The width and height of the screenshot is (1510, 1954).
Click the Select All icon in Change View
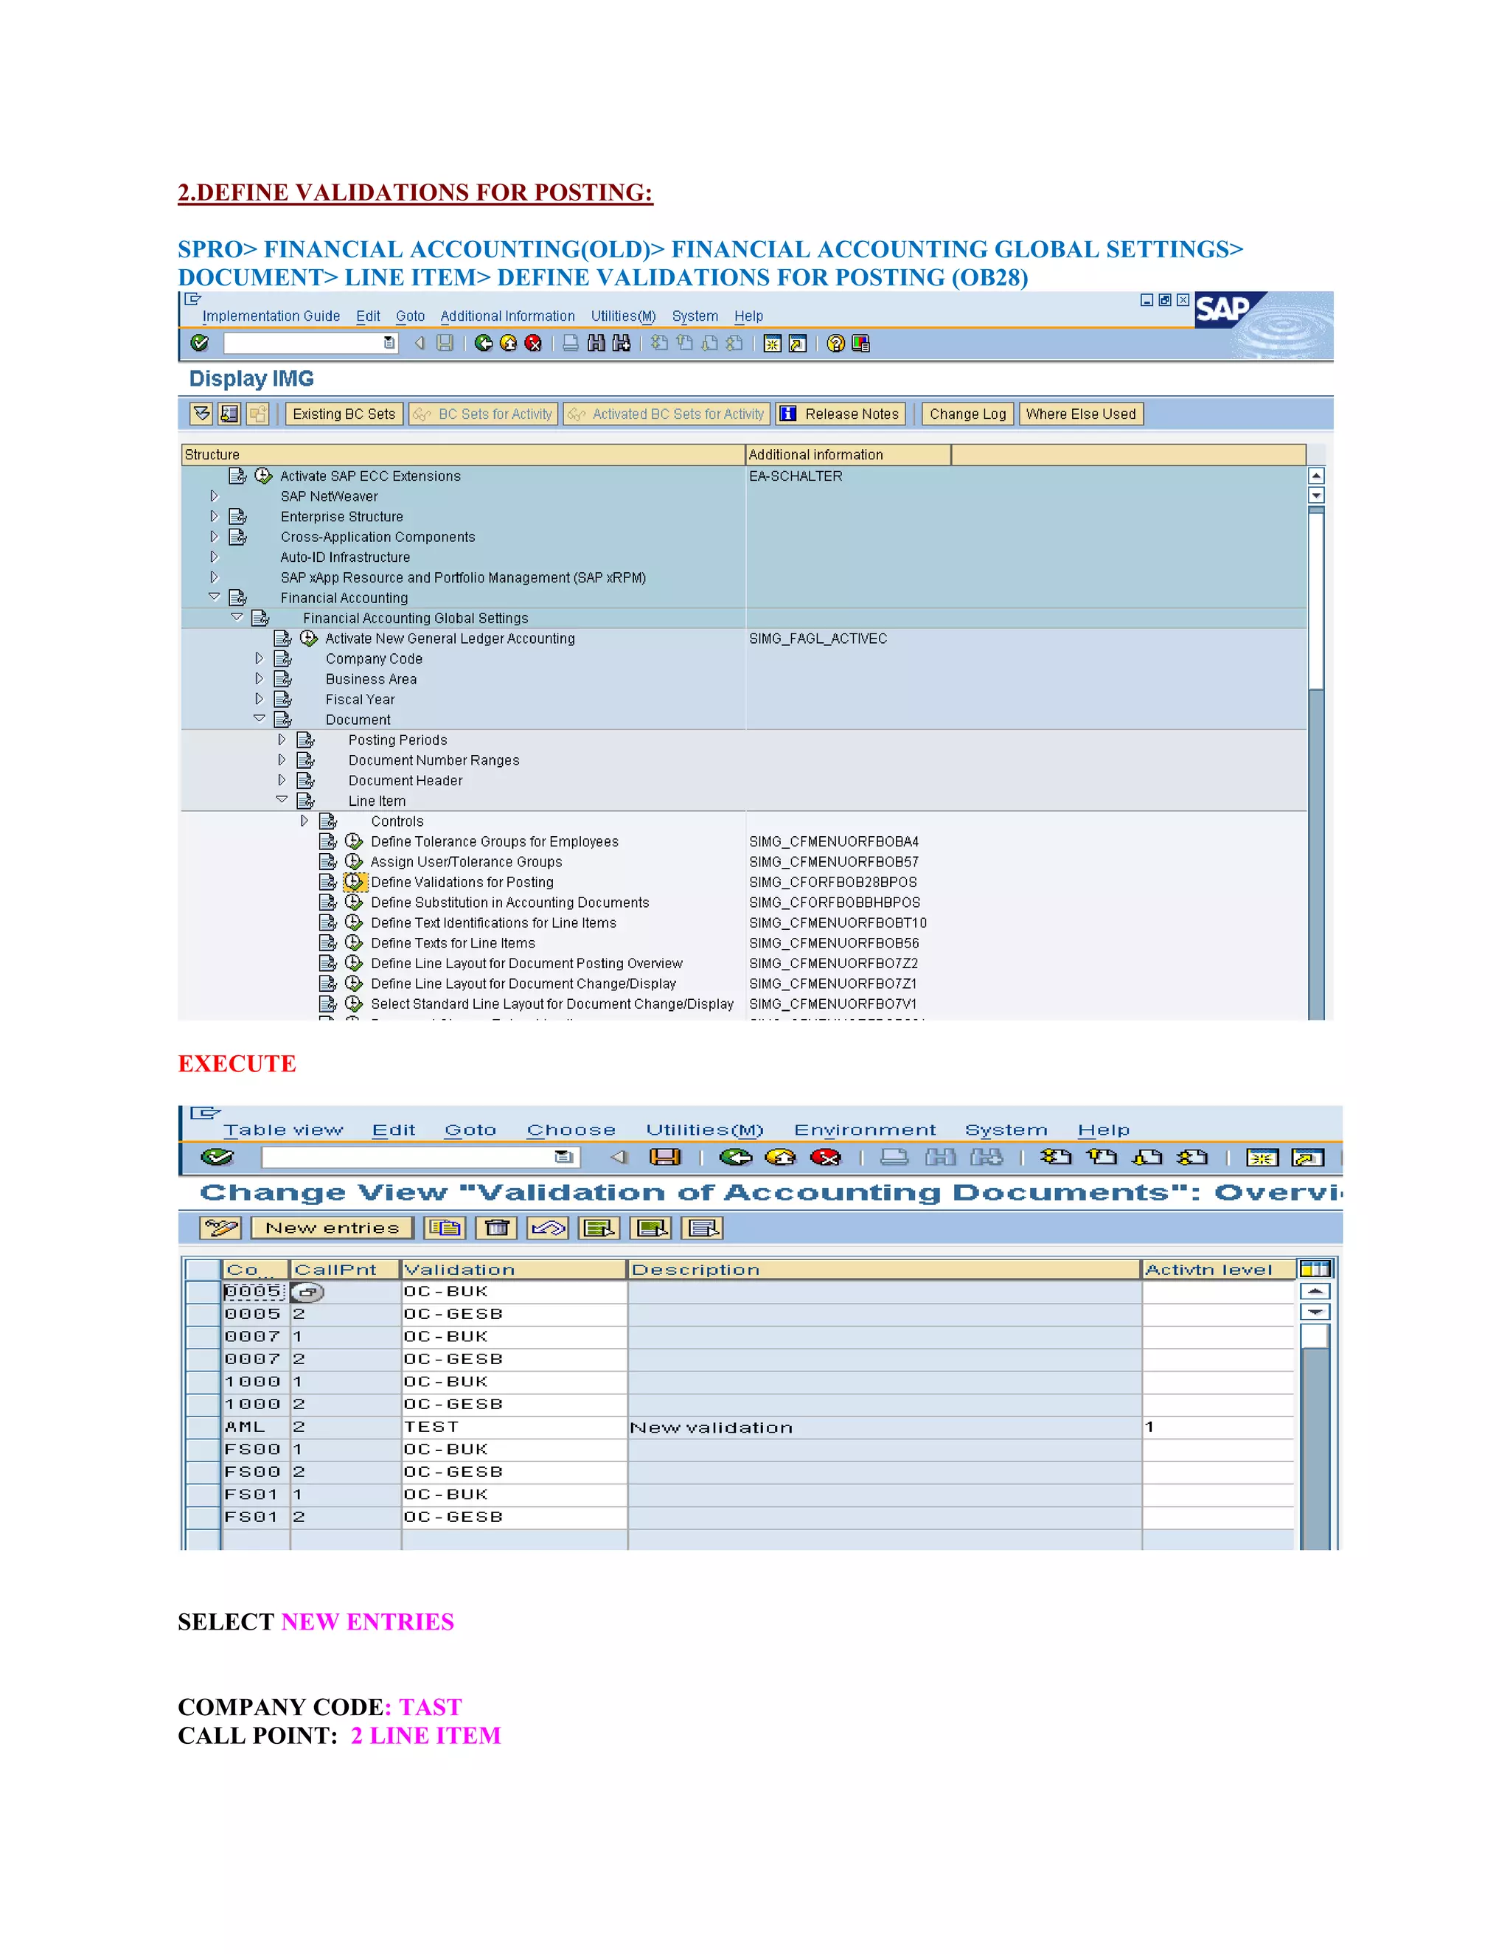pyautogui.click(x=600, y=1228)
